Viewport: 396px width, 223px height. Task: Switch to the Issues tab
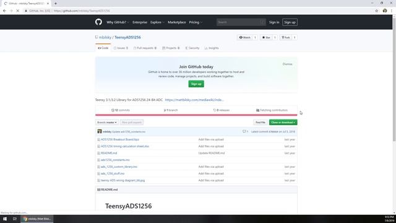pos(121,48)
